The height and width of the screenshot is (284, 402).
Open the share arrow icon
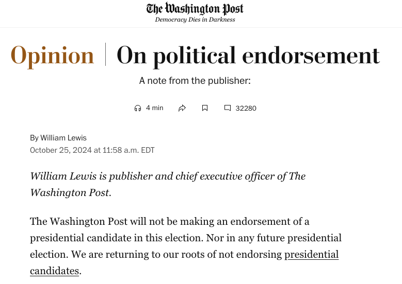coord(182,108)
